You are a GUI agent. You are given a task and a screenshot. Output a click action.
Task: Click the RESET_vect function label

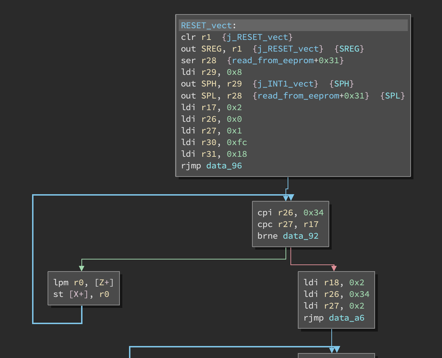coord(206,25)
